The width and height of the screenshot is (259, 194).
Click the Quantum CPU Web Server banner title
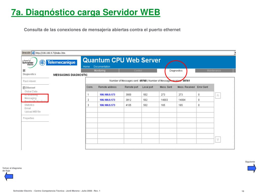click(122, 60)
